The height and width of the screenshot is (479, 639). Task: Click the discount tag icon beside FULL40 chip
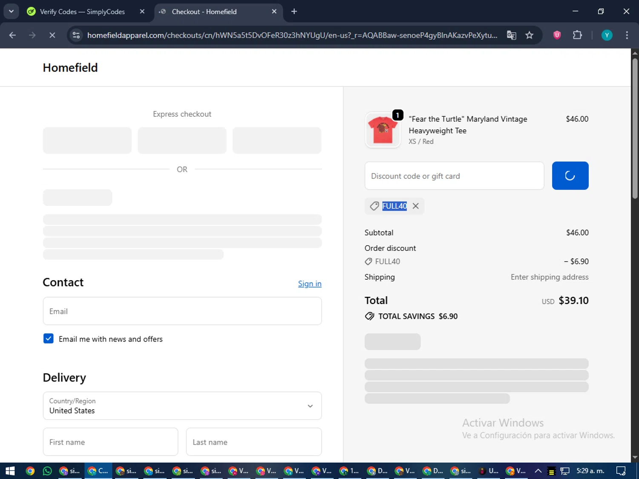click(374, 206)
